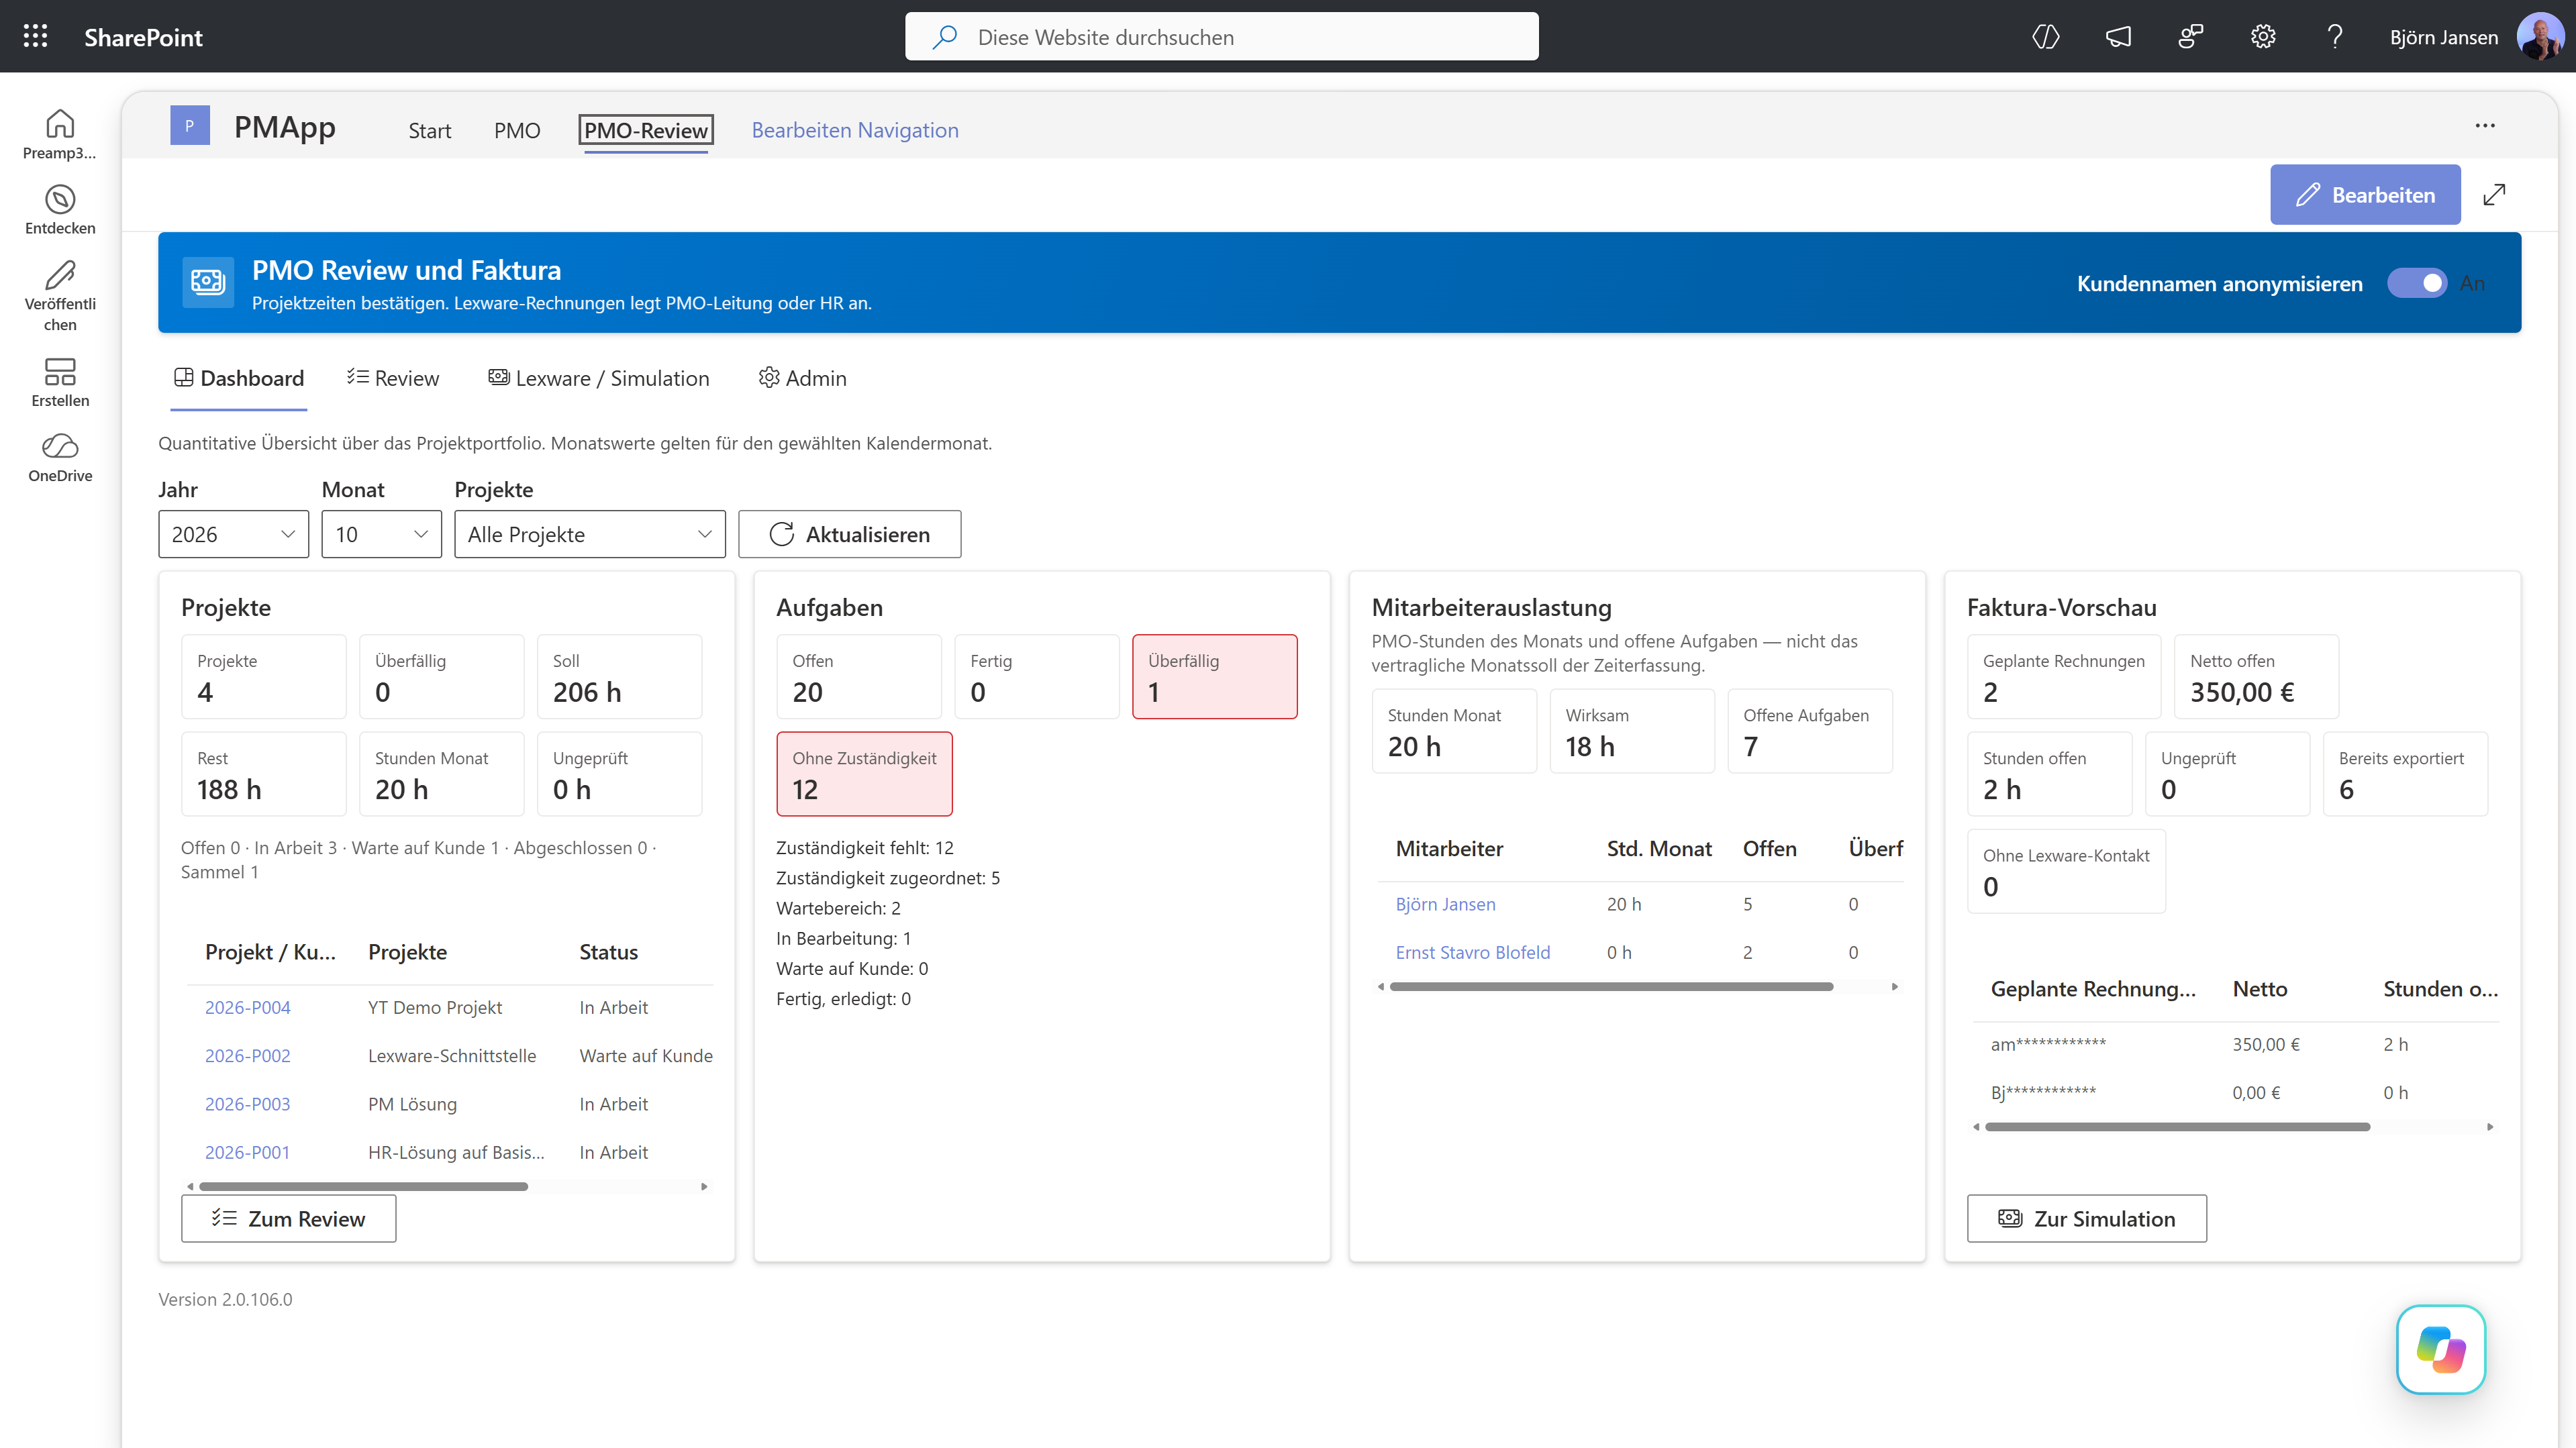Switch to the Lexware / Simulation tab
This screenshot has width=2576, height=1448.
click(598, 378)
